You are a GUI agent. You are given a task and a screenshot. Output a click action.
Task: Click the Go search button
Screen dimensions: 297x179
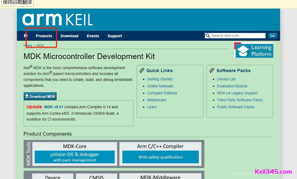pos(273,36)
